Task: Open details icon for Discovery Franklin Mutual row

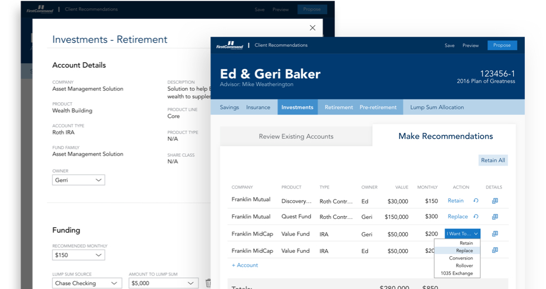Action: (x=495, y=201)
